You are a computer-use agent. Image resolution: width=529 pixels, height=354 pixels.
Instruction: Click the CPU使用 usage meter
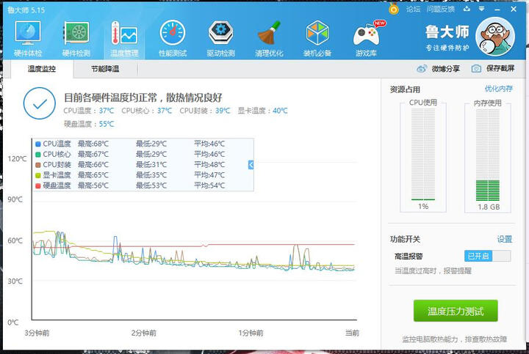pos(423,155)
